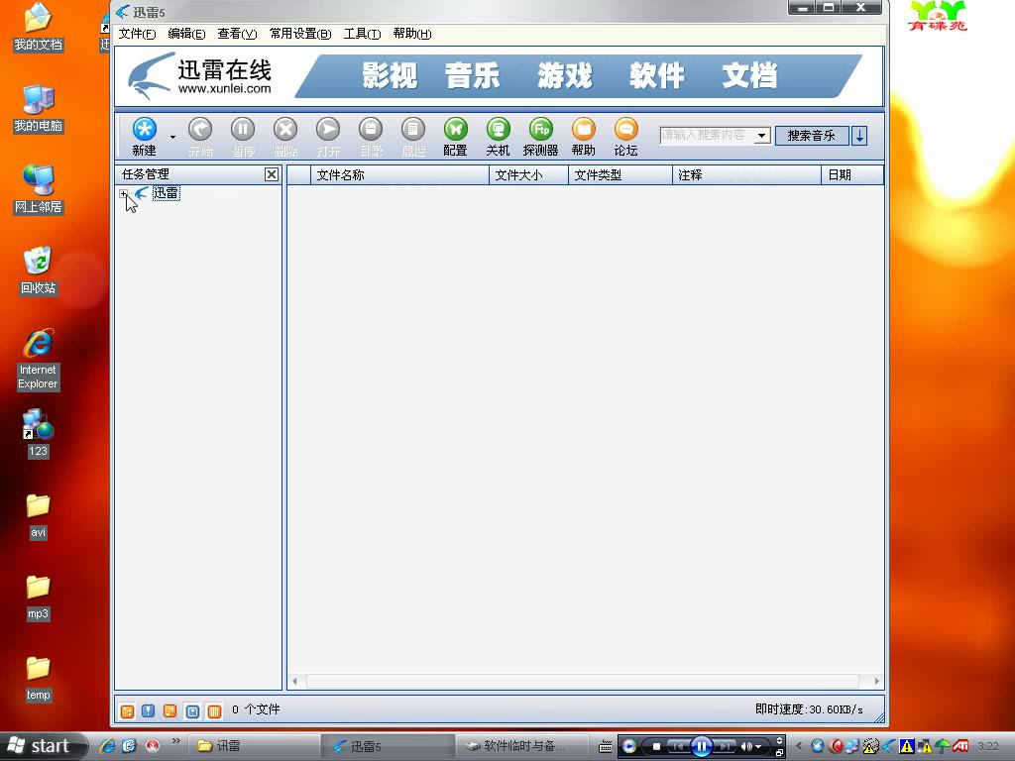Launch Internet Explorer from quick launch
Viewport: 1015px width, 761px height.
tap(107, 746)
